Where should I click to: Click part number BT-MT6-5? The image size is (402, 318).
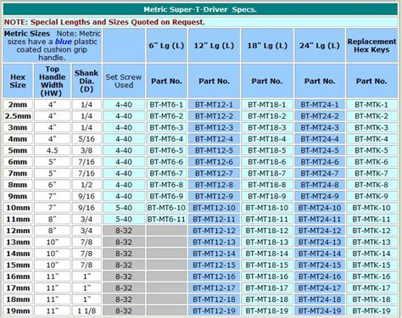click(x=166, y=150)
